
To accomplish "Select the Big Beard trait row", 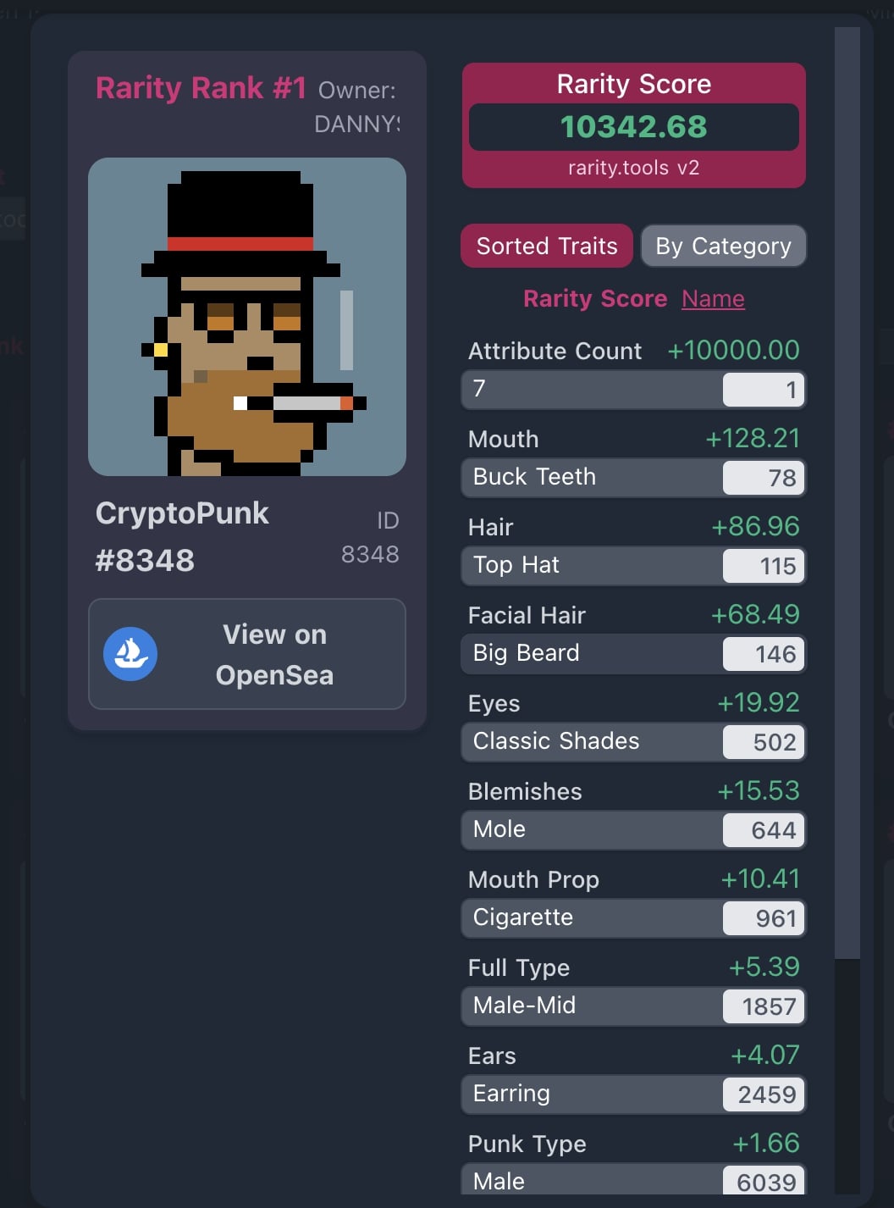I will click(633, 654).
